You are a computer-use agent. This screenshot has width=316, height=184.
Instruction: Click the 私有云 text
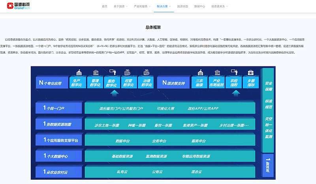tap(122, 172)
